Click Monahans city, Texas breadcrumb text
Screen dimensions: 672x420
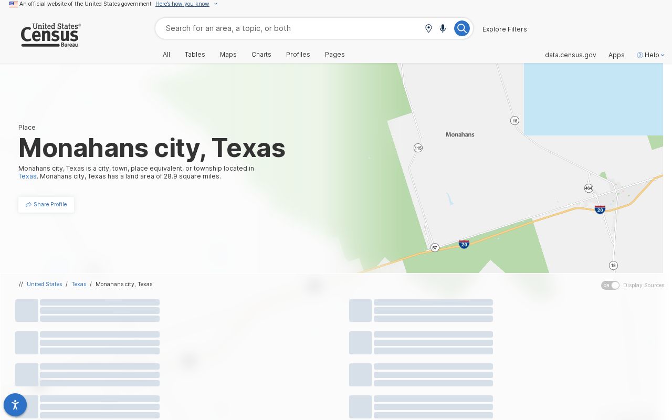tap(124, 284)
